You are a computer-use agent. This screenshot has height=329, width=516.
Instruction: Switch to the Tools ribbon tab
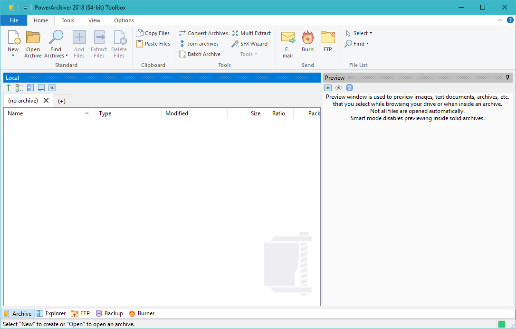pos(68,20)
